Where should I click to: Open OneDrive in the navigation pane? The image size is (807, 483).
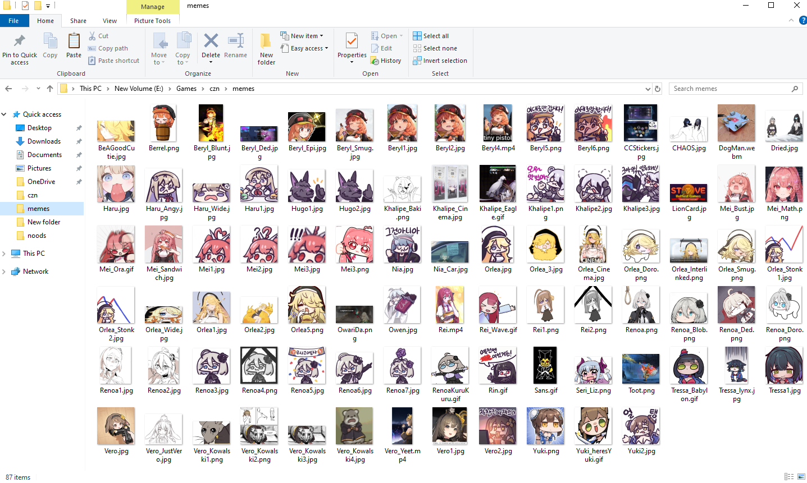[x=42, y=182]
